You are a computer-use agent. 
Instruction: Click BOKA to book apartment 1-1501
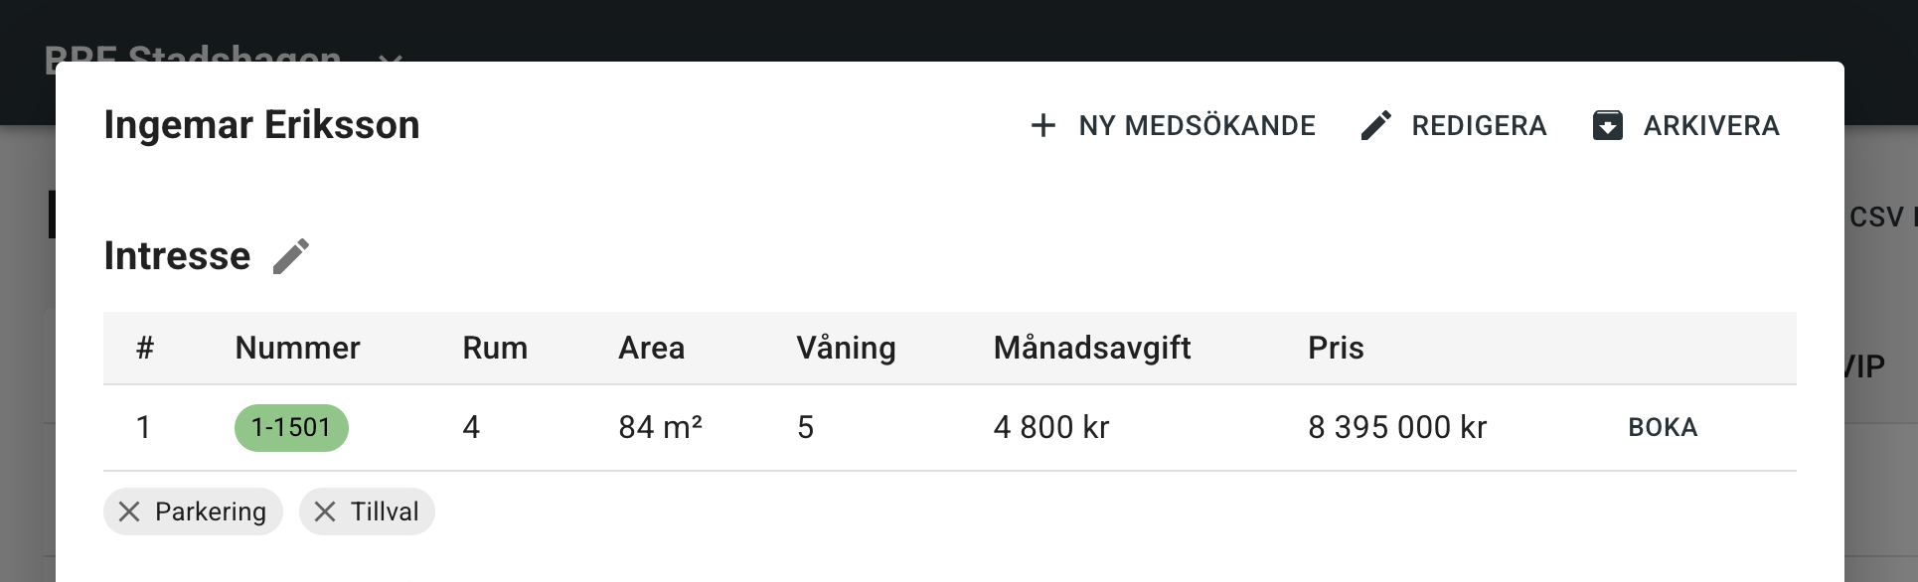click(1661, 427)
